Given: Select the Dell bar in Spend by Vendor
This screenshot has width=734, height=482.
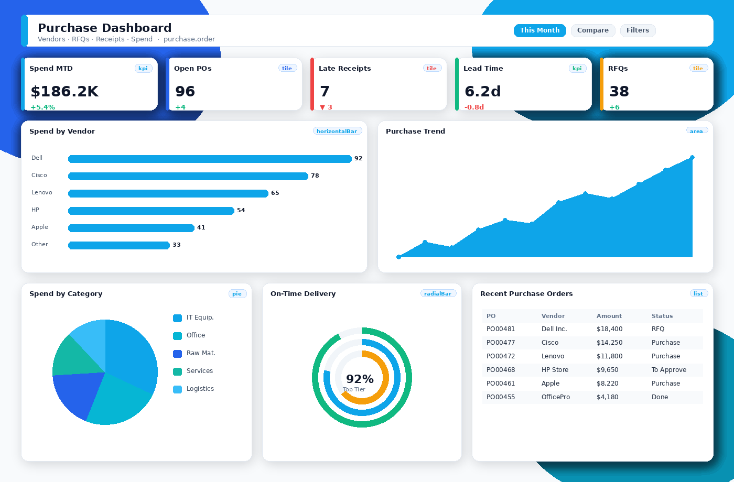Looking at the screenshot, I should (x=210, y=159).
